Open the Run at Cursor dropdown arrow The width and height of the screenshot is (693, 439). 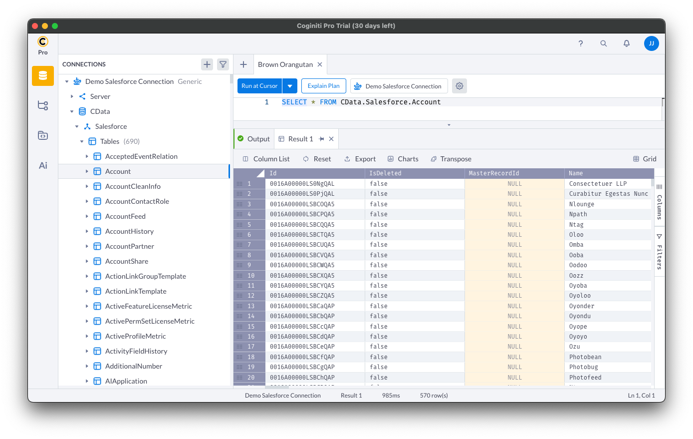point(290,86)
